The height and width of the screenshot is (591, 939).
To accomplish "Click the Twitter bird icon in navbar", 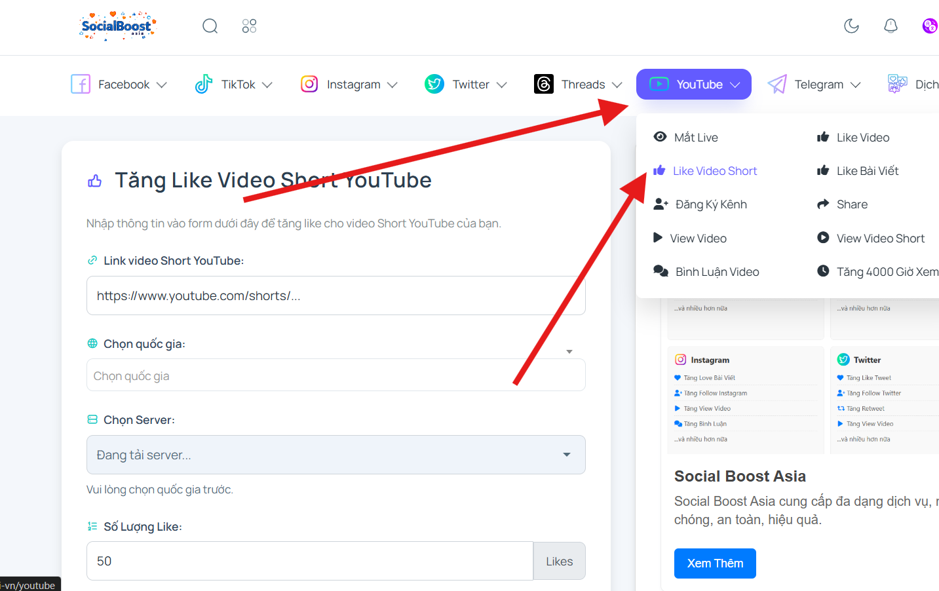I will click(x=434, y=84).
